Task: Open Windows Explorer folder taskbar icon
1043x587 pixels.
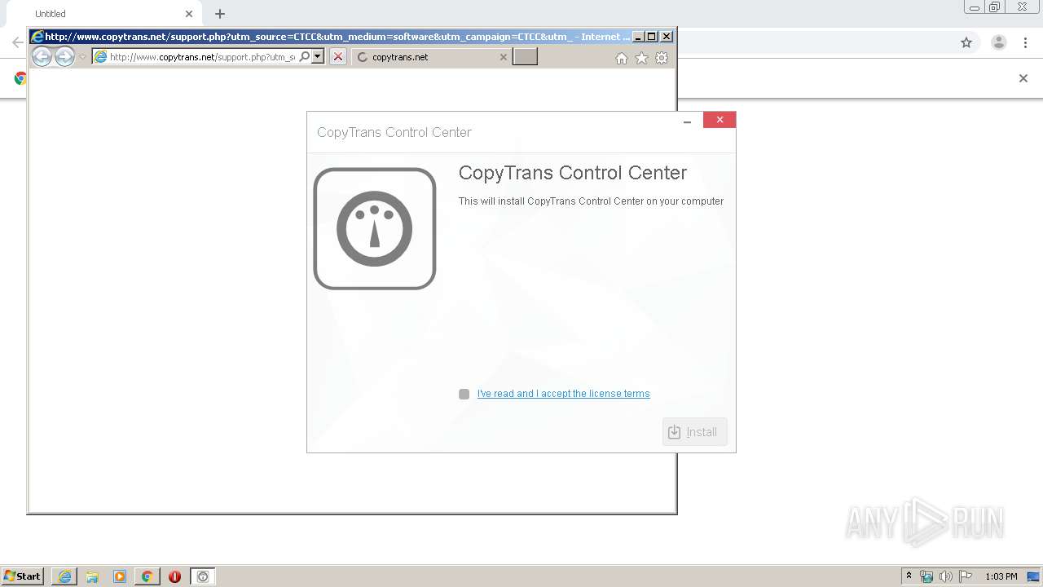Action: point(92,576)
